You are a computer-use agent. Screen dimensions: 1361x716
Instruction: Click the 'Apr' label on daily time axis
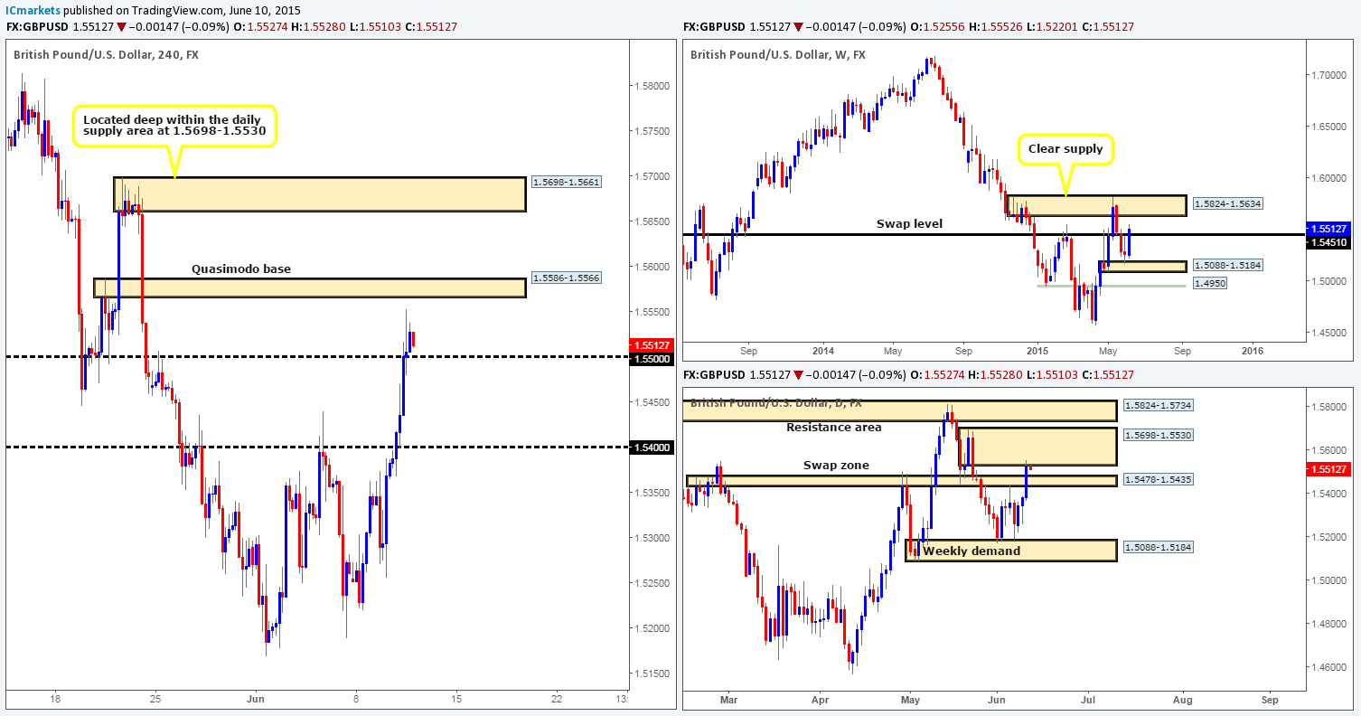[820, 699]
